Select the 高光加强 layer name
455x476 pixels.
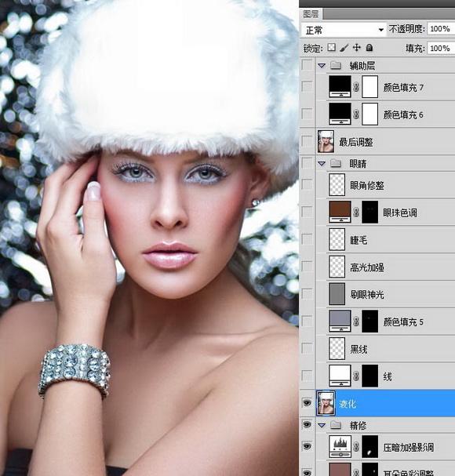367,267
